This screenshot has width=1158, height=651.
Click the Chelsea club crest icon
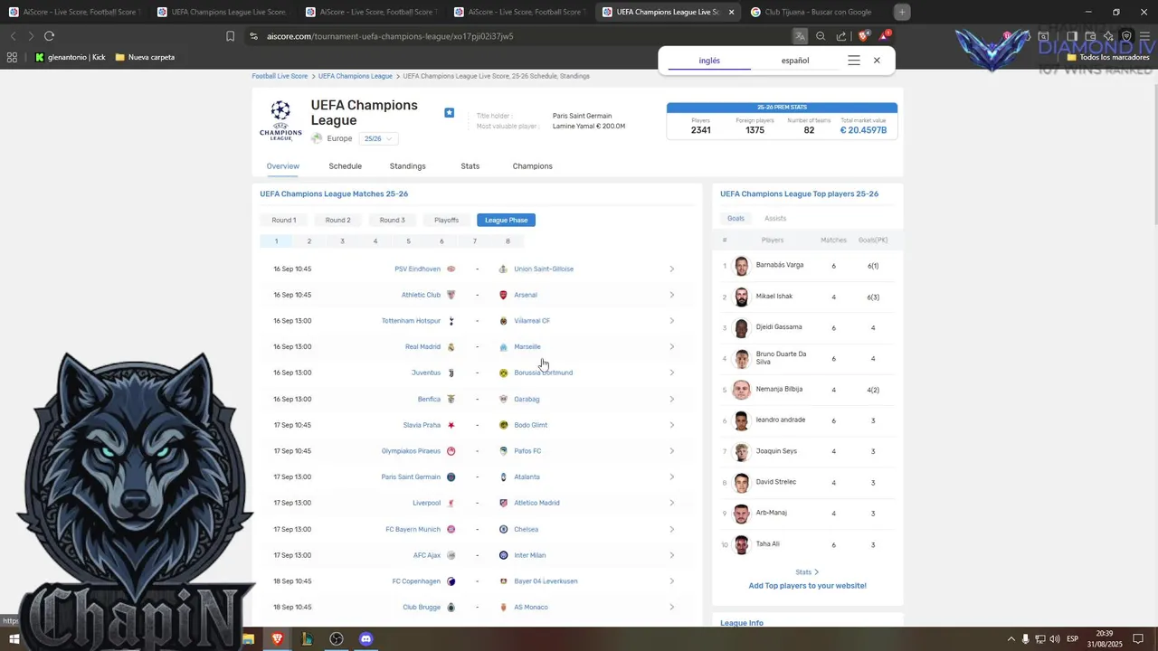(x=504, y=529)
